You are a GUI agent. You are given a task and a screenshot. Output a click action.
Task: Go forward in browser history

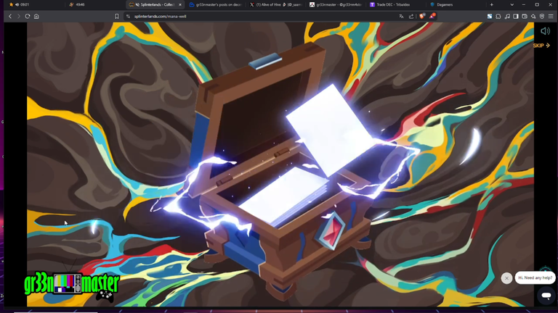[x=18, y=17]
